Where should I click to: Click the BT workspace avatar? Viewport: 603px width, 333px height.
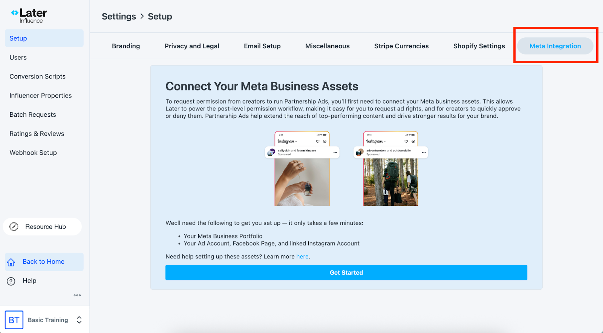coord(14,319)
